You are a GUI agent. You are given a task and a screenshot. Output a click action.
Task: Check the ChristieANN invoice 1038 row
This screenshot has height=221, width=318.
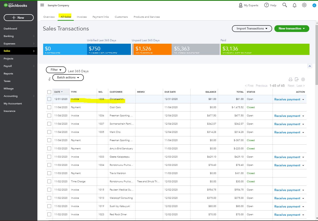click(49, 99)
